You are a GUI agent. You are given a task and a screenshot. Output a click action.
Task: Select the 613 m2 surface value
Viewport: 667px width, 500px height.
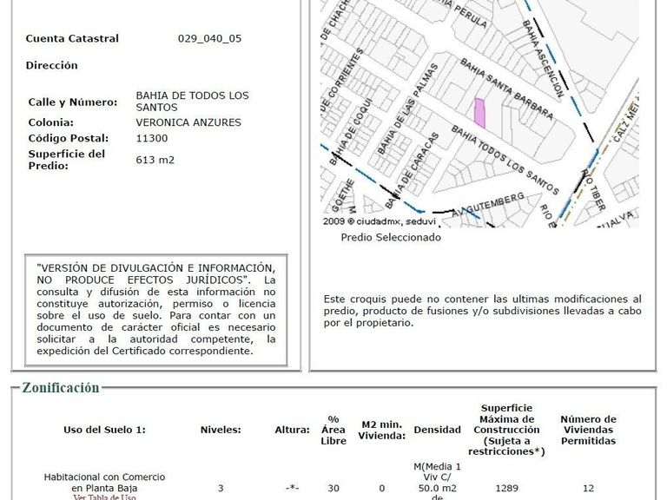(155, 160)
